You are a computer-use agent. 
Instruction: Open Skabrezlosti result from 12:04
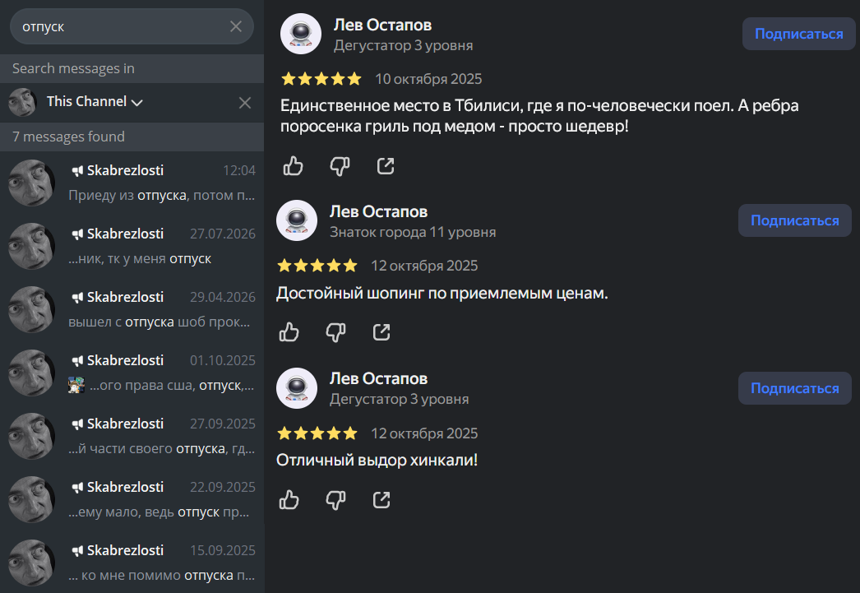[x=132, y=183]
